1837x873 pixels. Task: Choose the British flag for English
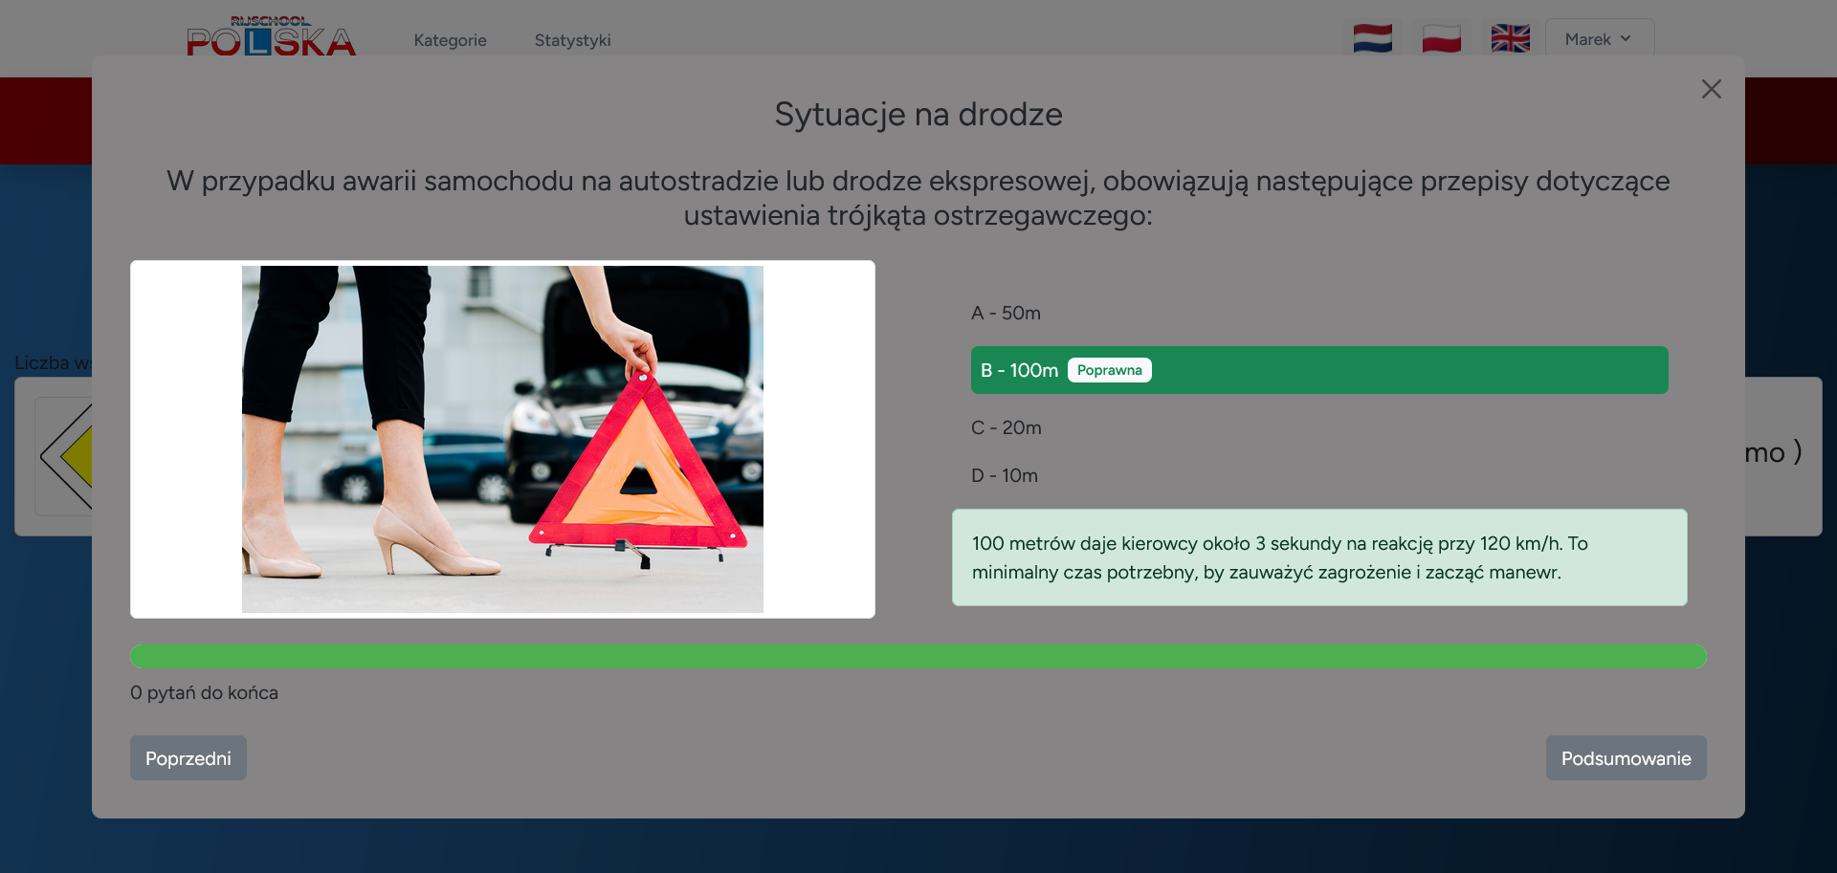point(1510,39)
